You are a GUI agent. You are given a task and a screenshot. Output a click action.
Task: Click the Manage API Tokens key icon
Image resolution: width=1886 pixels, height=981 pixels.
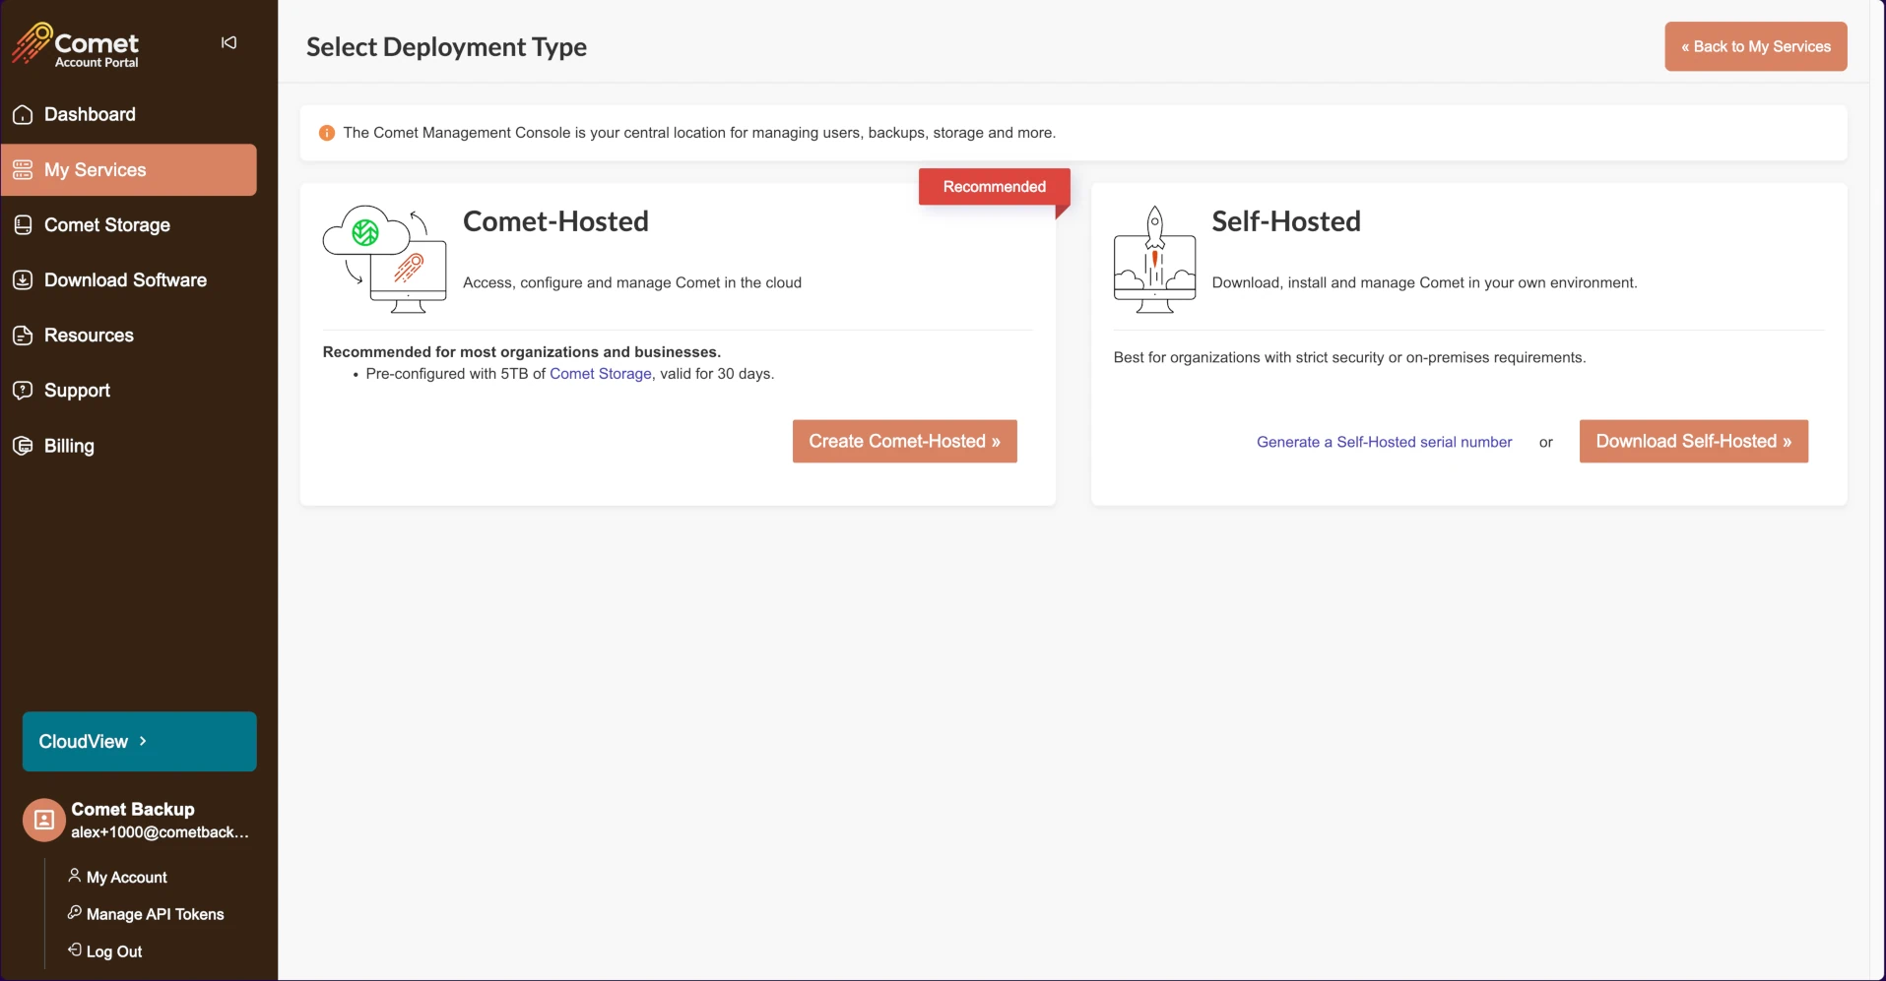point(74,912)
